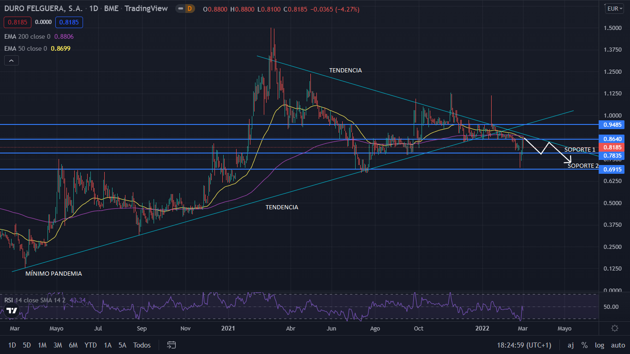
Task: Click the 0.6915 support price label
Action: (x=612, y=170)
